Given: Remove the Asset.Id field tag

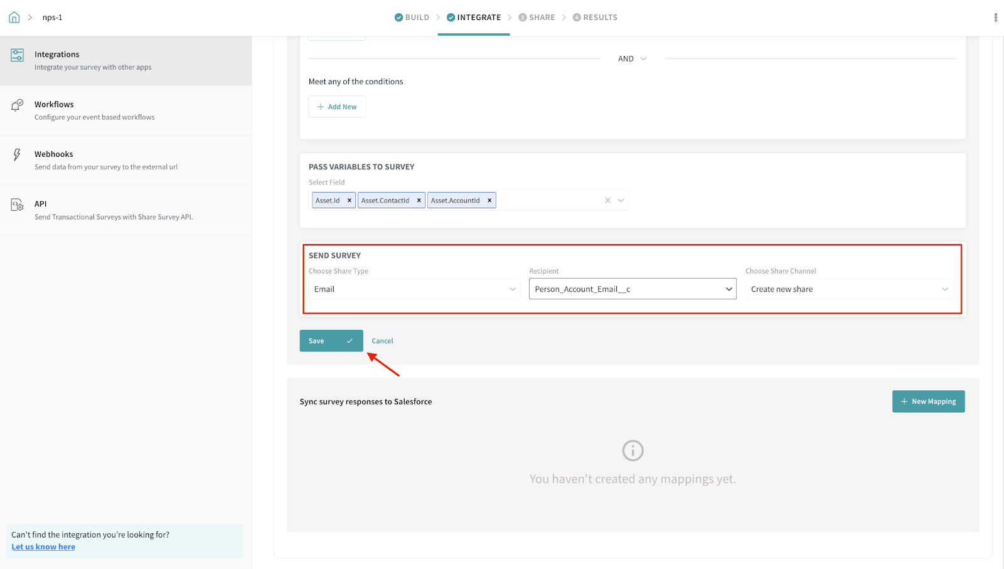Looking at the screenshot, I should [350, 201].
